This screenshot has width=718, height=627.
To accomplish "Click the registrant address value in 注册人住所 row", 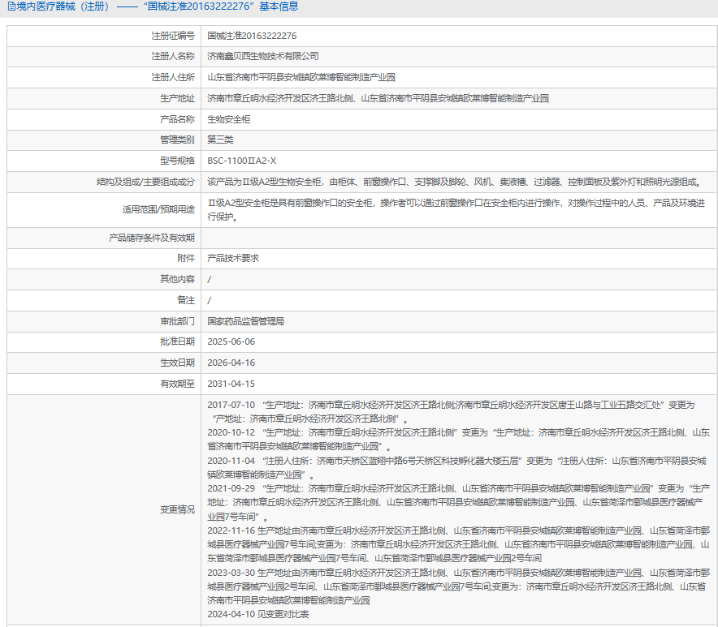I will click(x=301, y=77).
